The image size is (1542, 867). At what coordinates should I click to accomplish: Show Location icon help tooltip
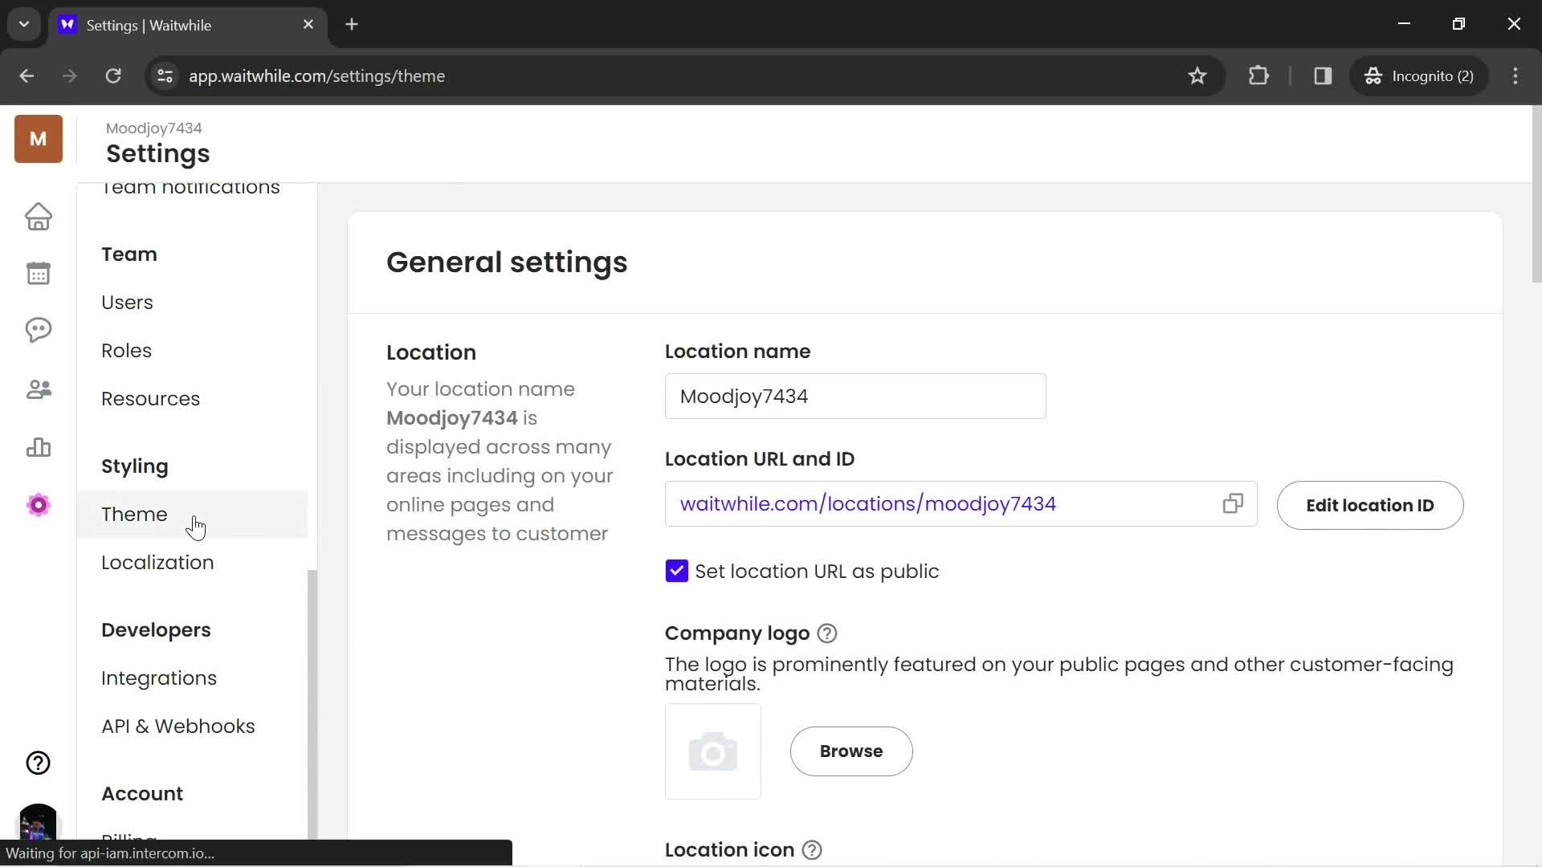(812, 850)
